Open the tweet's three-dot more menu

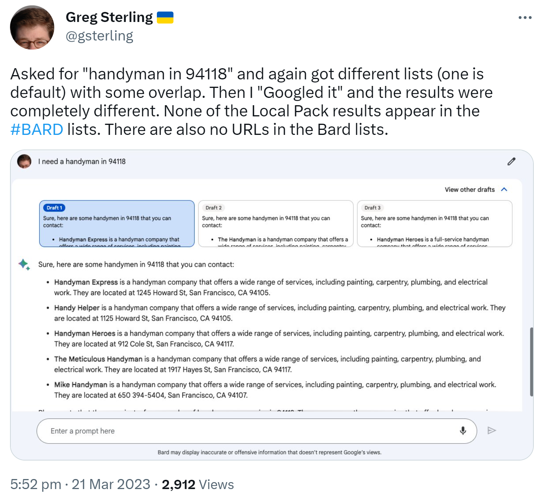pyautogui.click(x=525, y=18)
